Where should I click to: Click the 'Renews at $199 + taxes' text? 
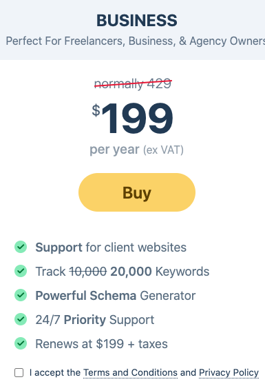point(102,343)
